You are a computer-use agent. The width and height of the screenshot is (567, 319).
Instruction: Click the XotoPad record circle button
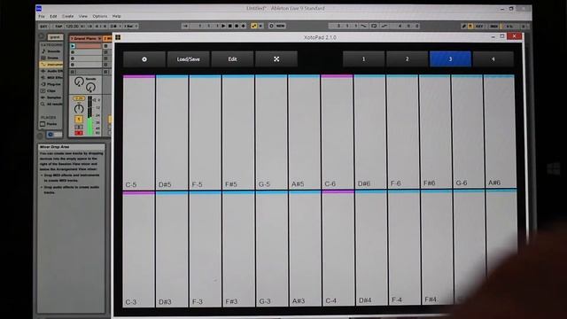(x=144, y=59)
